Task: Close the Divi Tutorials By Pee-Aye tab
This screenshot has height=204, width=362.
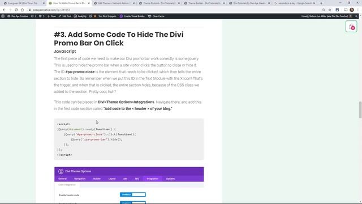Action: pyautogui.click(x=269, y=3)
